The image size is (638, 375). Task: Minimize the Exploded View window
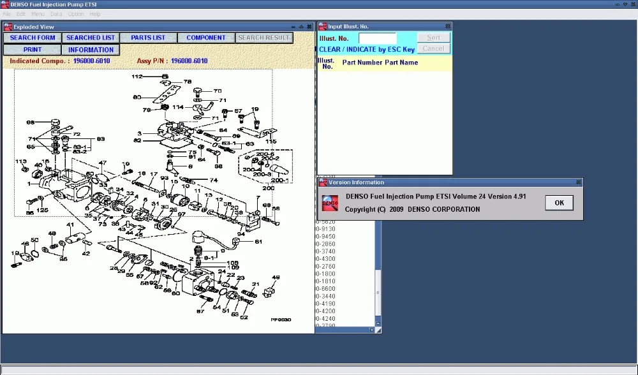tap(293, 27)
